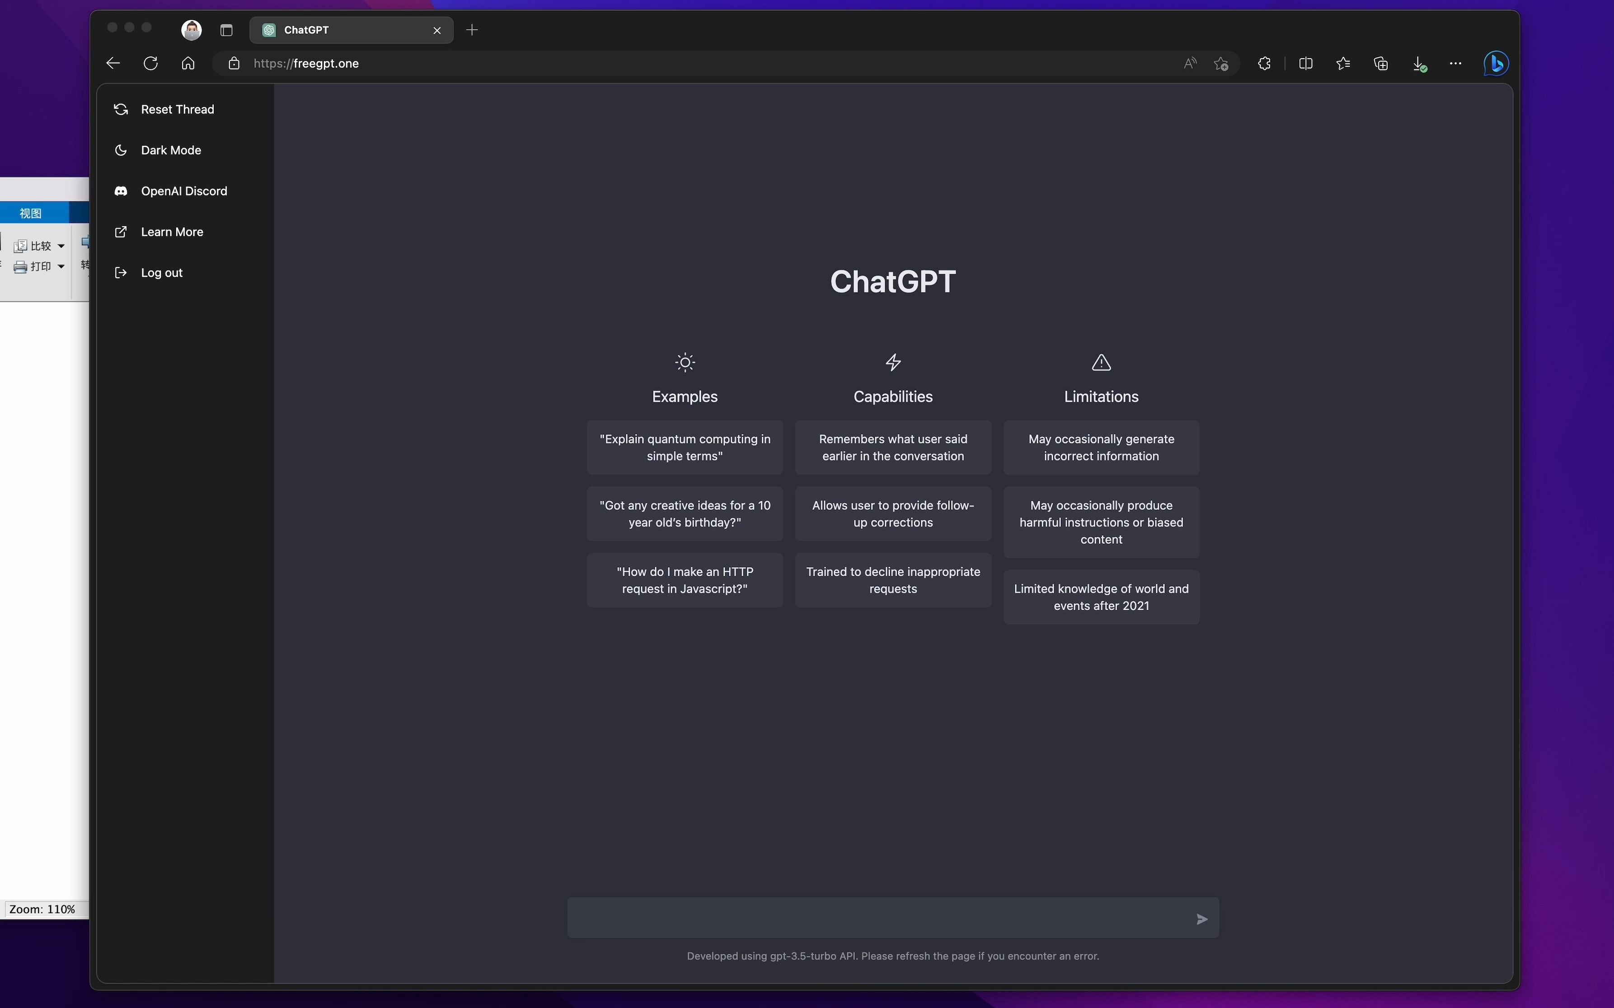Viewport: 1614px width, 1008px height.
Task: Click the external link icon beside Learn More
Action: [121, 231]
